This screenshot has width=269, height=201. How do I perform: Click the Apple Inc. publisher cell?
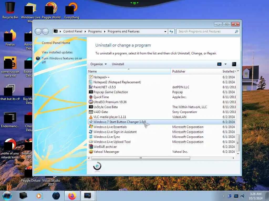point(179,97)
